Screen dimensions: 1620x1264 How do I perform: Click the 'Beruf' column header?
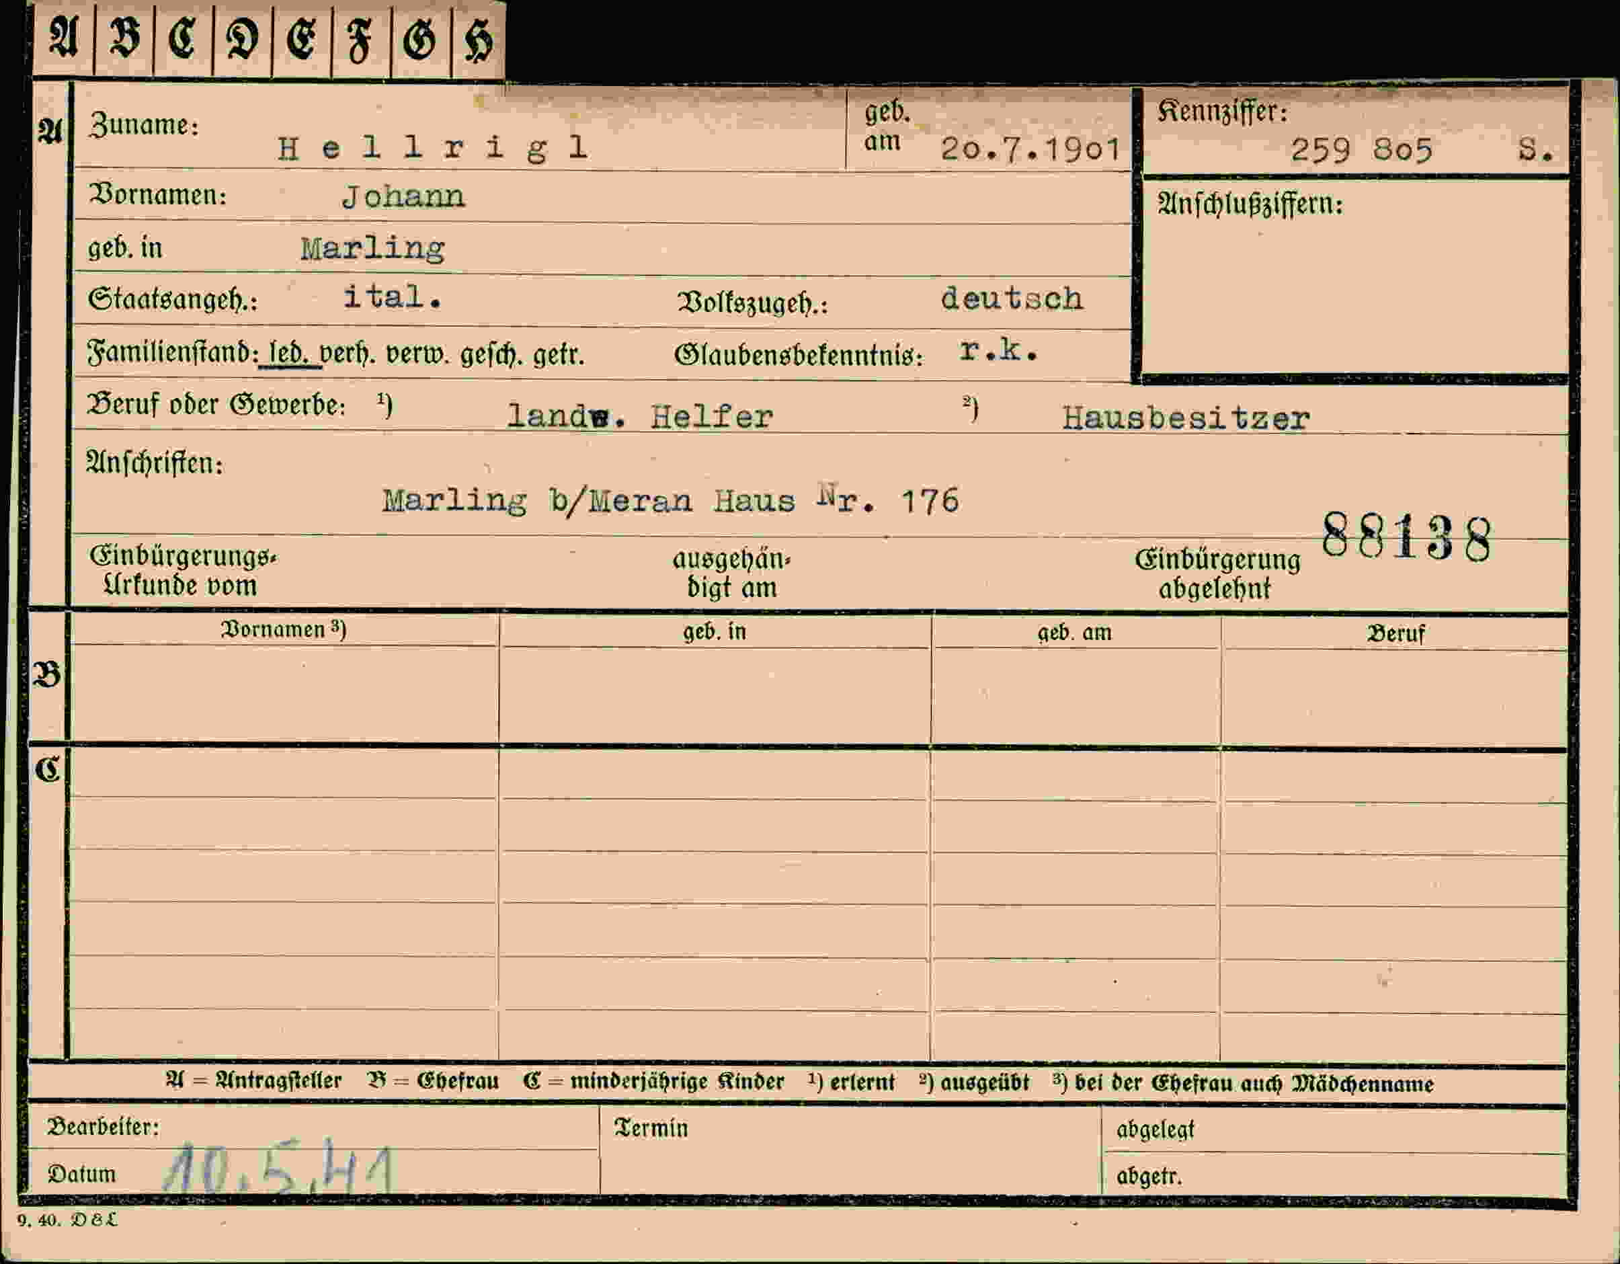click(x=1396, y=634)
